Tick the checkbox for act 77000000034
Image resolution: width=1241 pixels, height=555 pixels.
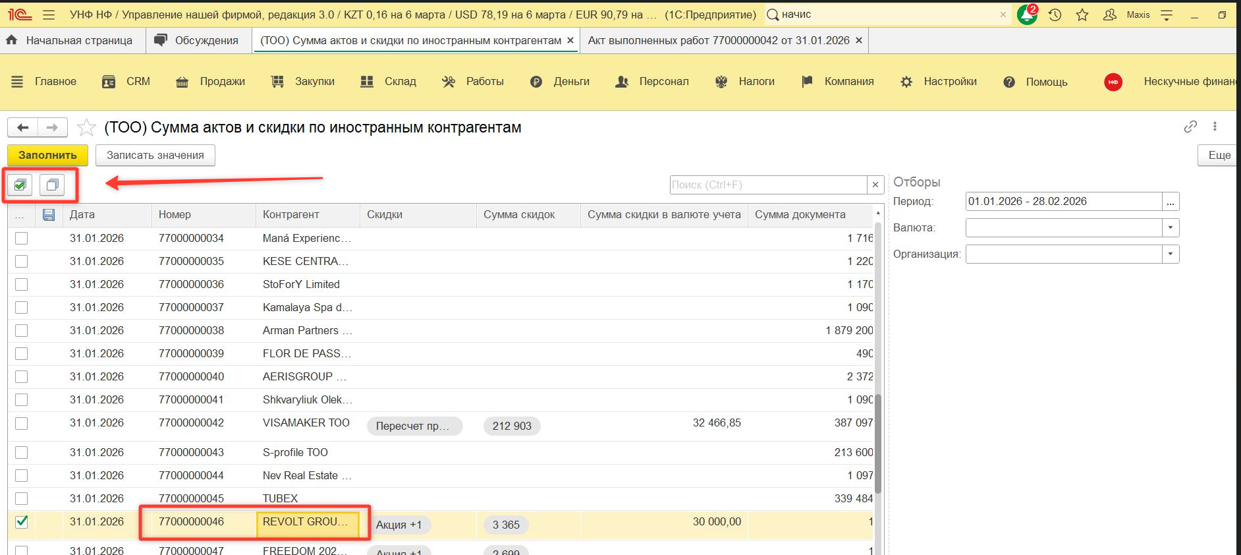click(22, 239)
